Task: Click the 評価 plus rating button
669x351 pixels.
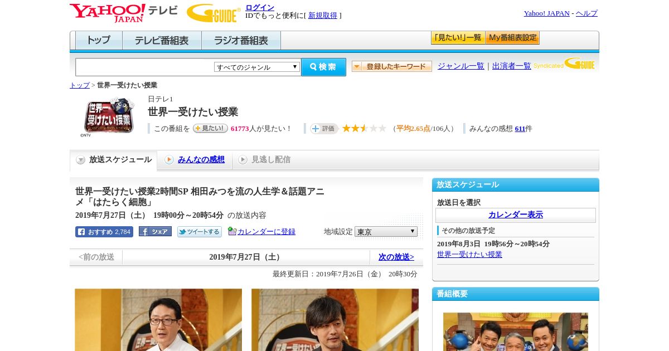Action: [324, 129]
